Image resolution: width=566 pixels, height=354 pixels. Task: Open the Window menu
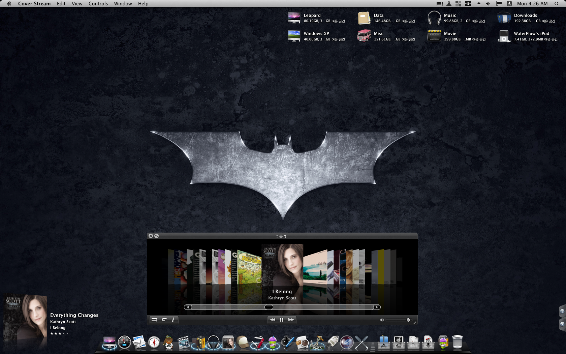pyautogui.click(x=123, y=4)
